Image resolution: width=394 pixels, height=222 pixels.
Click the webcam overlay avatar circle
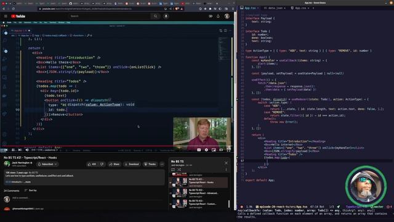coord(366,186)
